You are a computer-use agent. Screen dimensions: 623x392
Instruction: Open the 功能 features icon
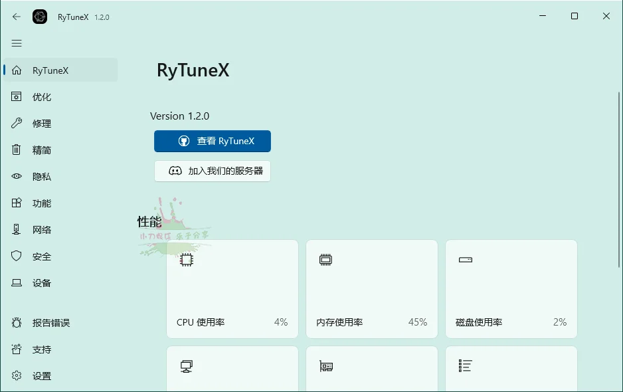tap(17, 203)
